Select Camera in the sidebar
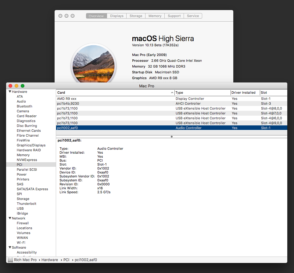The image size is (294, 273). coord(23,111)
